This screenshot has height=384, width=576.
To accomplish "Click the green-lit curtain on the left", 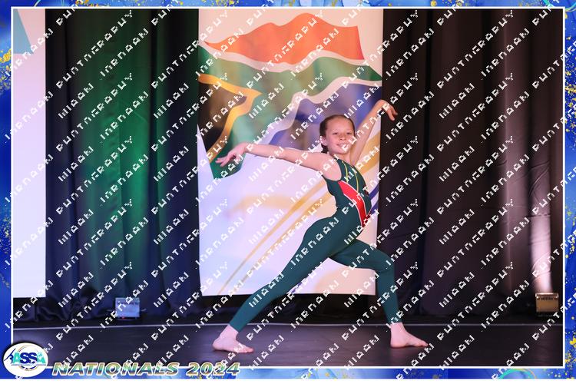I will [x=115, y=154].
